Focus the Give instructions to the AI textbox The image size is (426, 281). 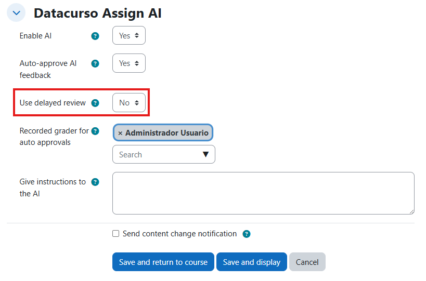coord(263,193)
